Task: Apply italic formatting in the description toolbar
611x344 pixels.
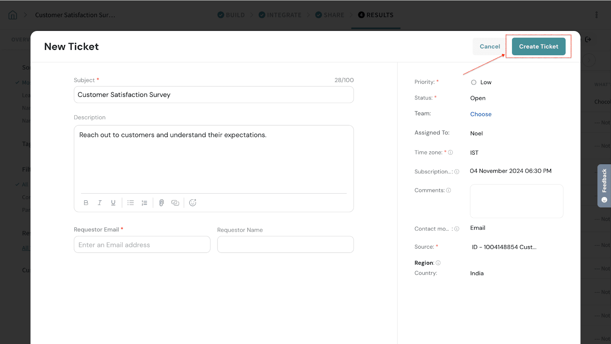Action: tap(100, 203)
